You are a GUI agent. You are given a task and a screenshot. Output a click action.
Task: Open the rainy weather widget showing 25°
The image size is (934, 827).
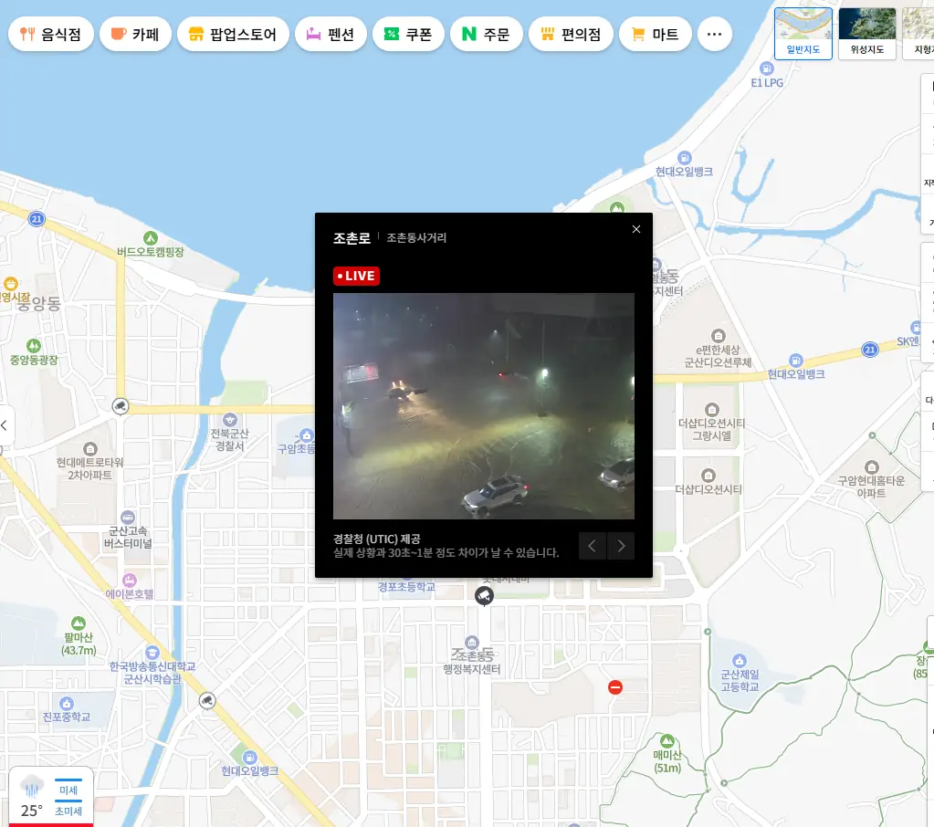click(x=32, y=798)
